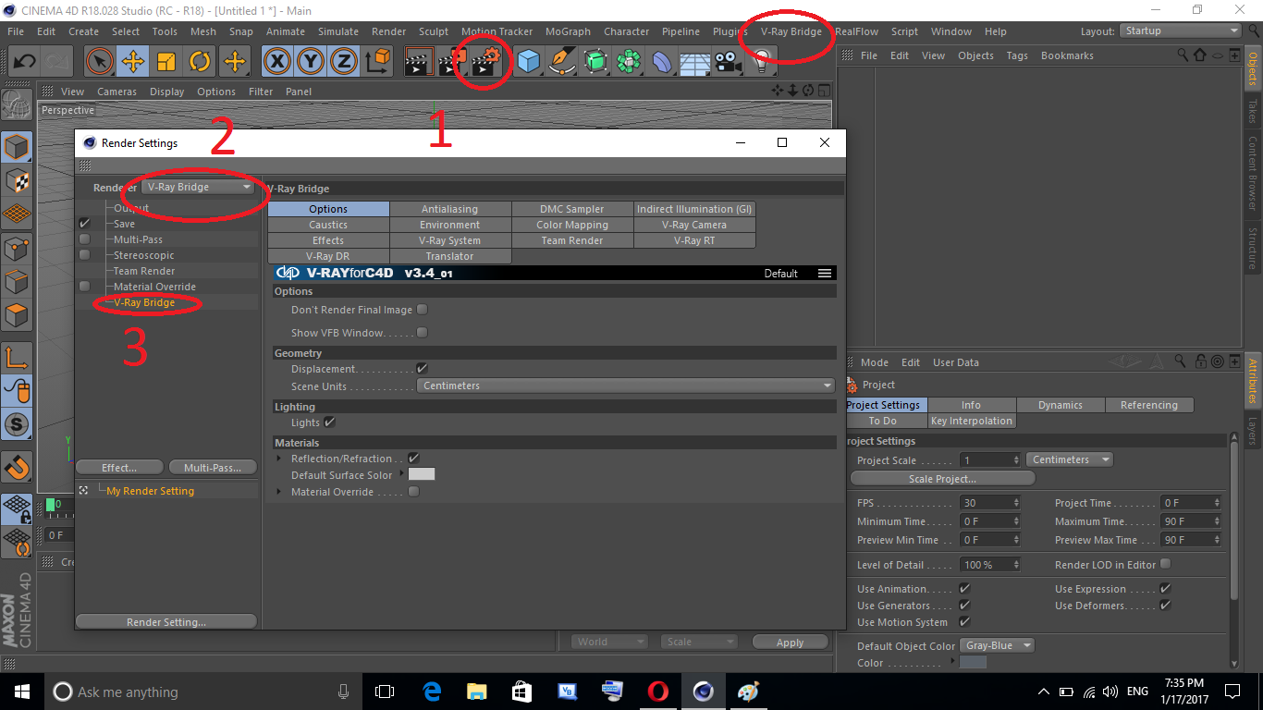This screenshot has height=710, width=1263.
Task: Open the Scale mode dropdown
Action: tap(699, 642)
